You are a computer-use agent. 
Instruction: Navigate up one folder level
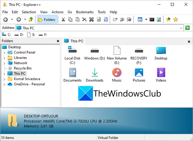tap(31, 20)
